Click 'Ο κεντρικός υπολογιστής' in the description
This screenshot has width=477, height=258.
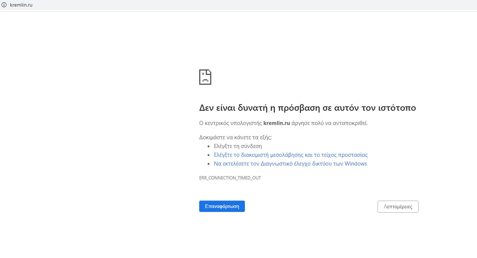(230, 123)
